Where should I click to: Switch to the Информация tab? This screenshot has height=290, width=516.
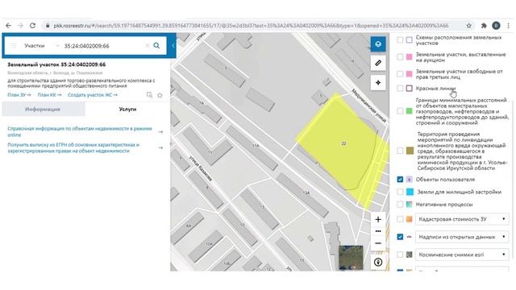click(x=43, y=110)
